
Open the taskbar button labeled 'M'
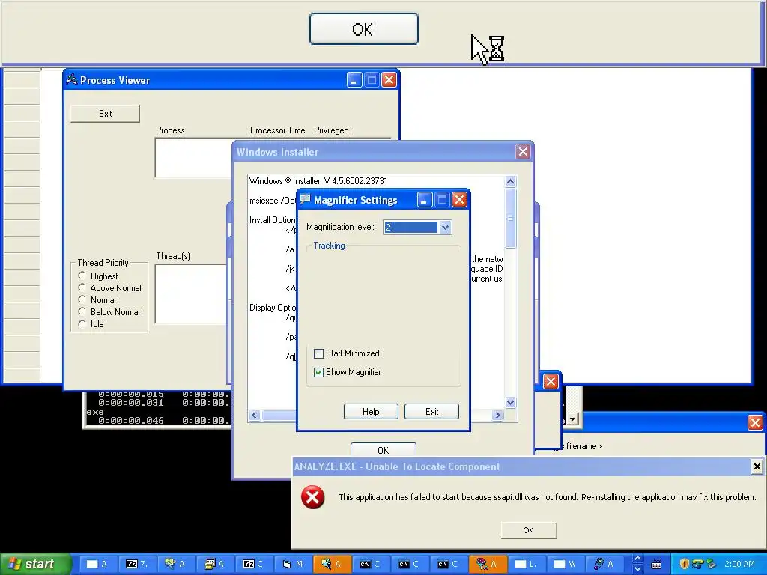point(294,564)
